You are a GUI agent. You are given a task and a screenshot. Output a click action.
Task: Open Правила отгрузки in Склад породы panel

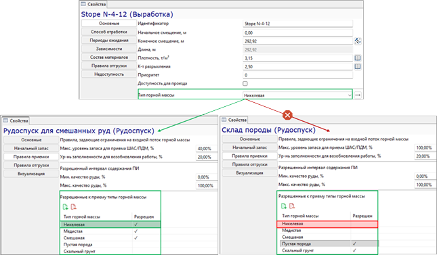pyautogui.click(x=250, y=164)
